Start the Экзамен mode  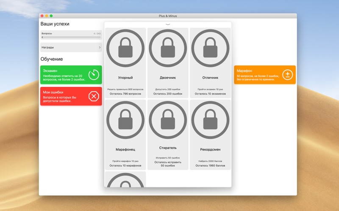click(x=71, y=75)
